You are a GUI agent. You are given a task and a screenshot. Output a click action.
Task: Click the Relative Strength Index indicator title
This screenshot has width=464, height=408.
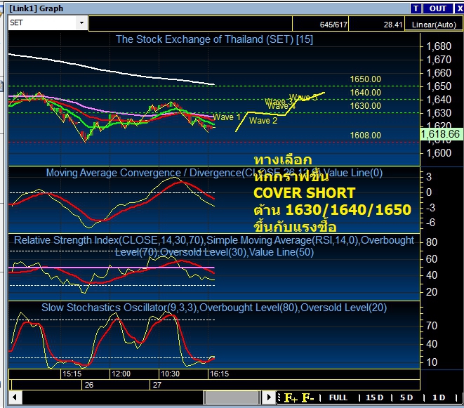tap(214, 246)
